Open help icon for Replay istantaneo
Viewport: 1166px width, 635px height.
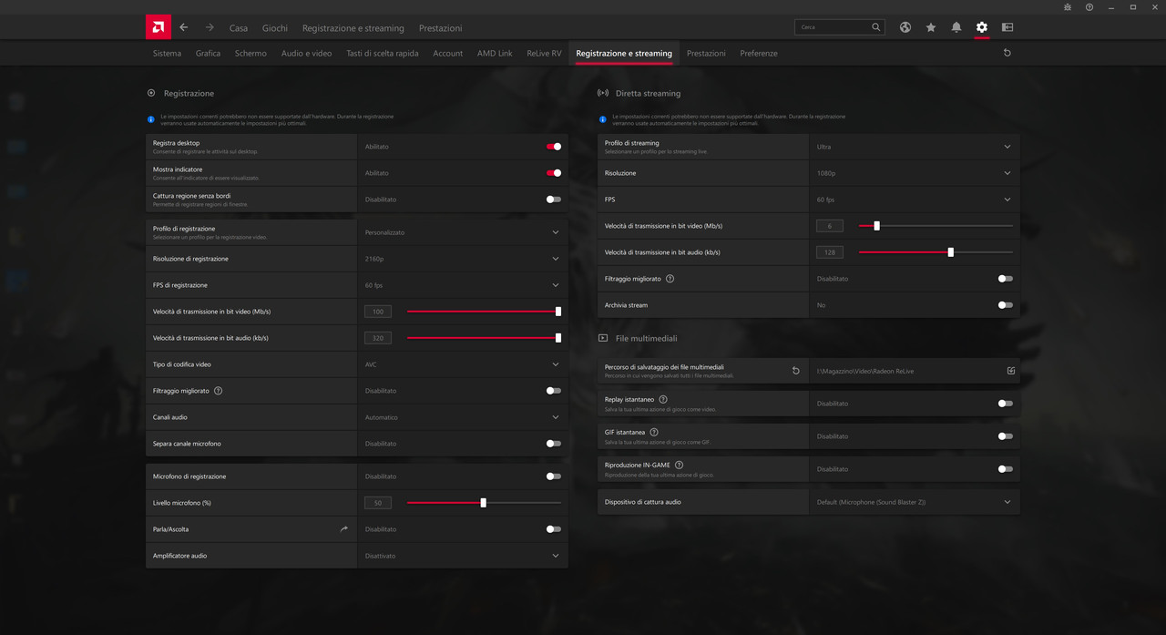pyautogui.click(x=663, y=399)
